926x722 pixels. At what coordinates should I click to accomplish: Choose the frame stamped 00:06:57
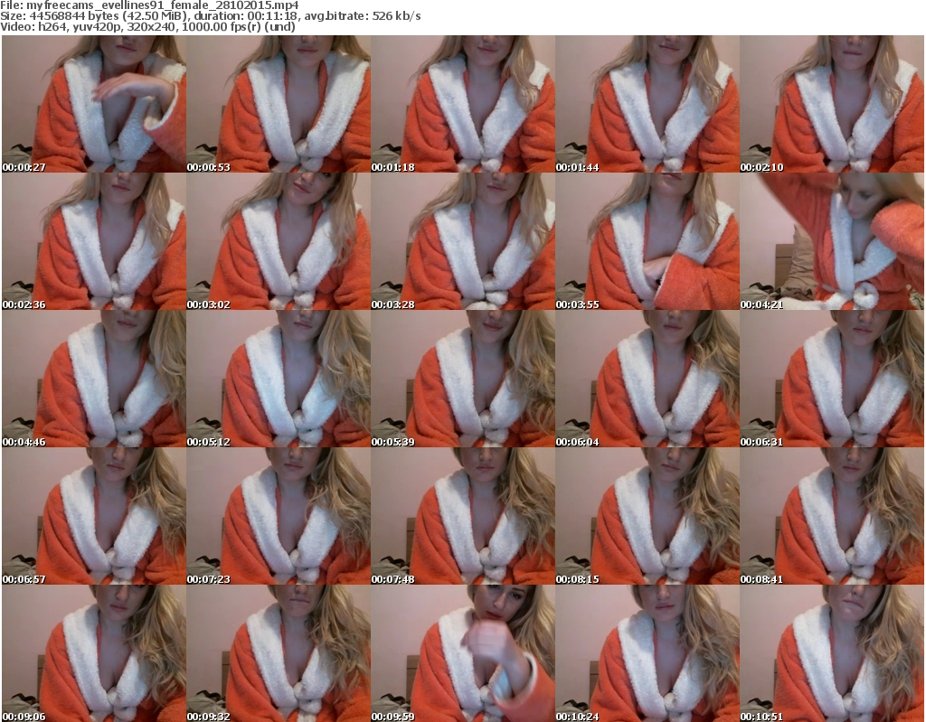[94, 516]
